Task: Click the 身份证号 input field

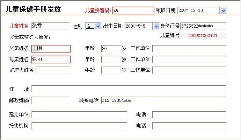Action: [x=203, y=26]
